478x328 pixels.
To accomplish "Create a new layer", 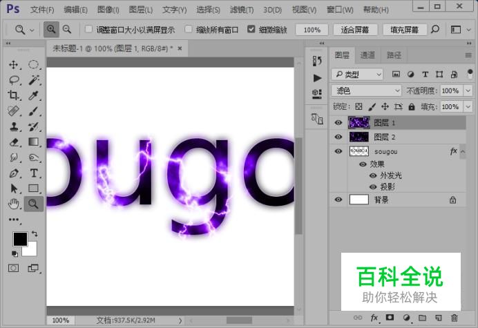I will (439, 318).
